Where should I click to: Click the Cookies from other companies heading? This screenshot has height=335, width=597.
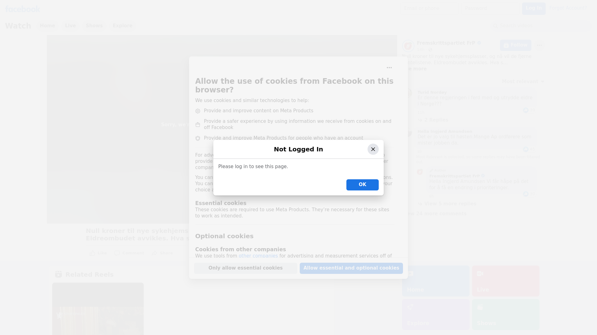tap(240, 249)
